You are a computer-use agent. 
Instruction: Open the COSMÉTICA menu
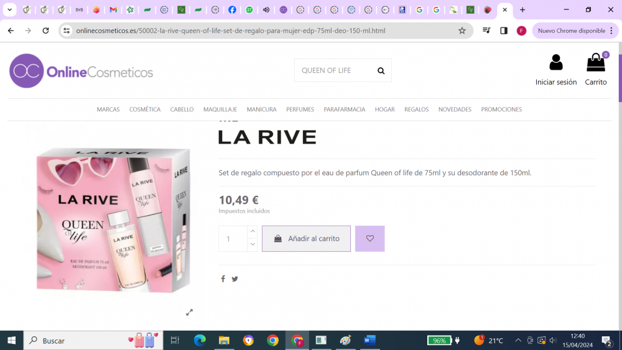pyautogui.click(x=145, y=109)
